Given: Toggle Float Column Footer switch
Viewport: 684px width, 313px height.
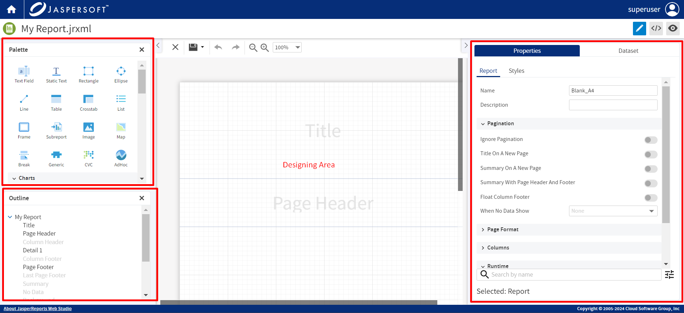Looking at the screenshot, I should [650, 198].
